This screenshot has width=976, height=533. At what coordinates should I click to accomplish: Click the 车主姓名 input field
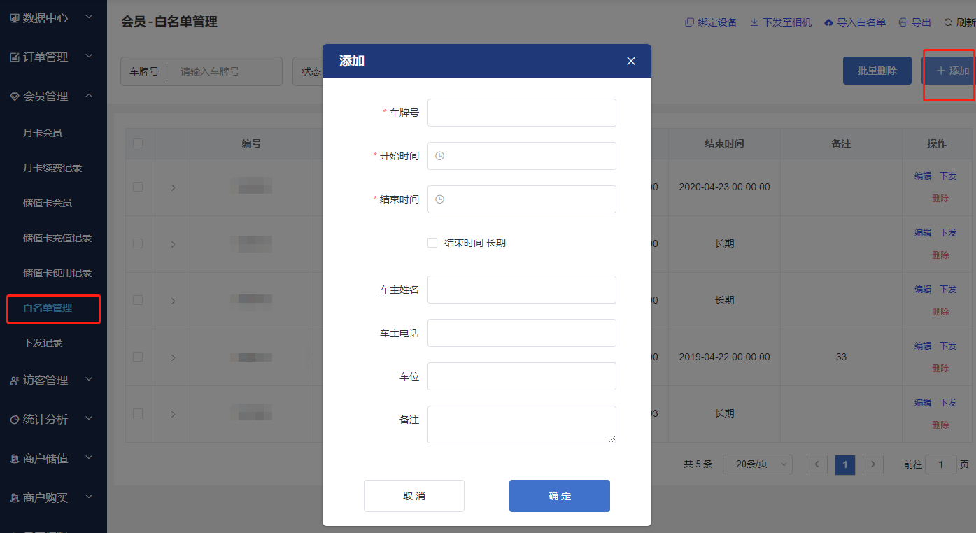522,290
